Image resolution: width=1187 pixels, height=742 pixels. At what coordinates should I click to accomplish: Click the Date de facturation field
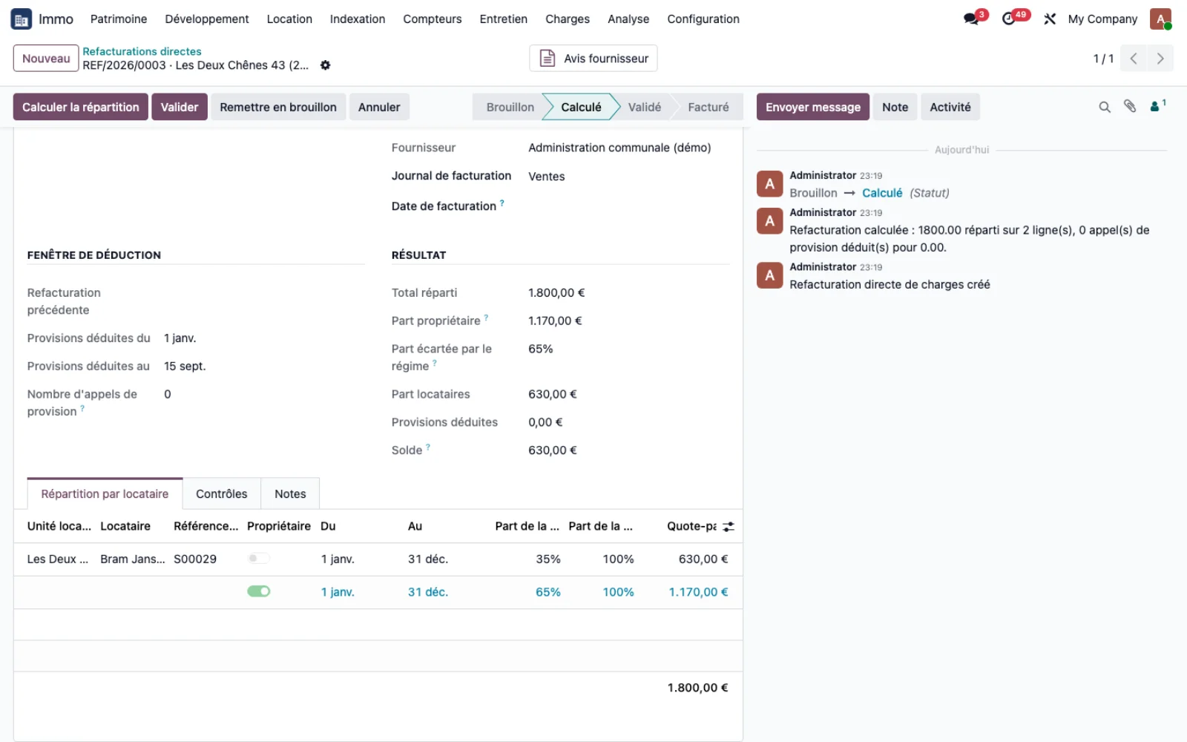[628, 206]
